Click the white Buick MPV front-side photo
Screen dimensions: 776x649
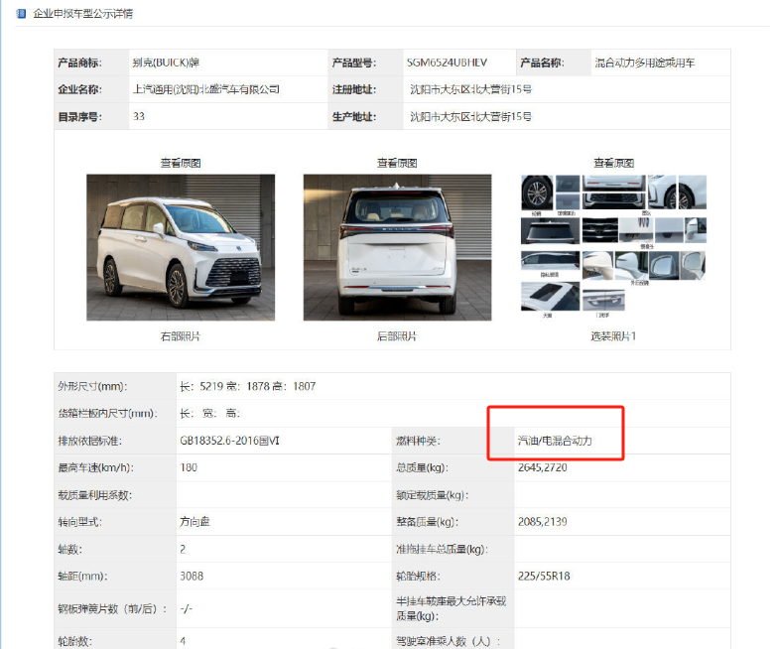point(181,247)
